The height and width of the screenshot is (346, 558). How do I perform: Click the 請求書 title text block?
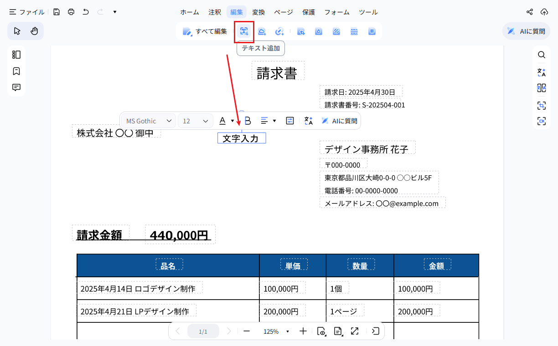coord(278,71)
